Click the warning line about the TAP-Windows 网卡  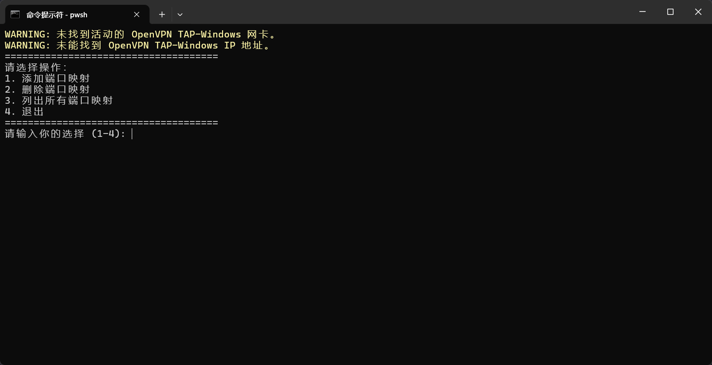coord(140,35)
